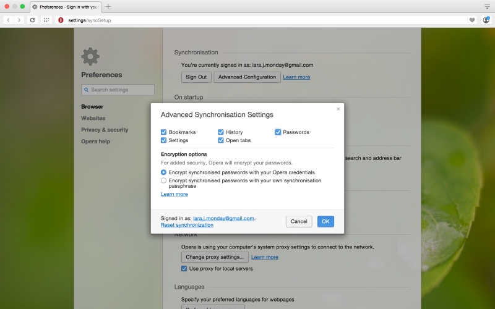This screenshot has height=309, width=495.
Task: Open Opera help in sidebar
Action: coord(96,142)
